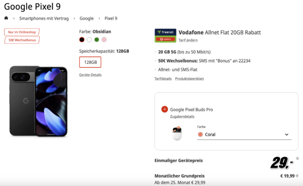This screenshot has width=303, height=186.
Task: Choose the pink color swatch
Action: tap(104, 39)
